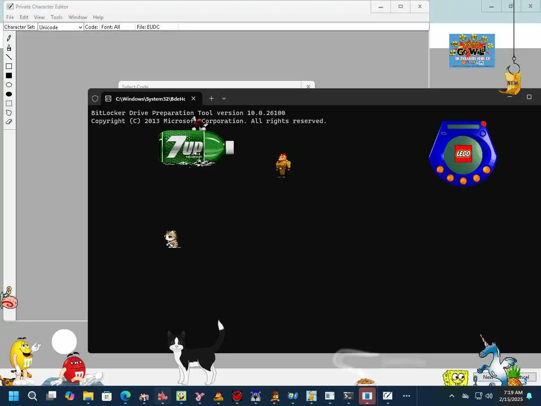Add a new terminal tab with plus button
The width and height of the screenshot is (541, 406).
pyautogui.click(x=211, y=99)
